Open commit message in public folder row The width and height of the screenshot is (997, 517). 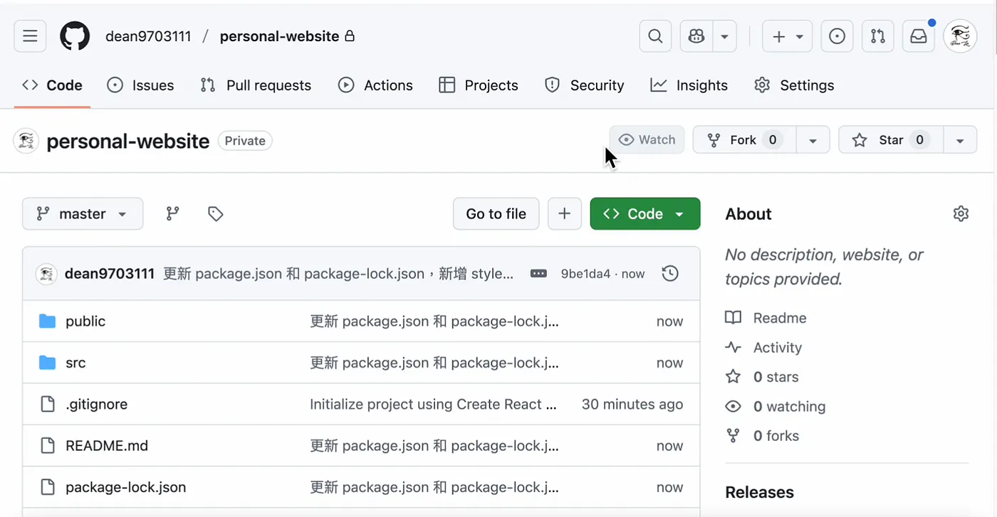[434, 321]
